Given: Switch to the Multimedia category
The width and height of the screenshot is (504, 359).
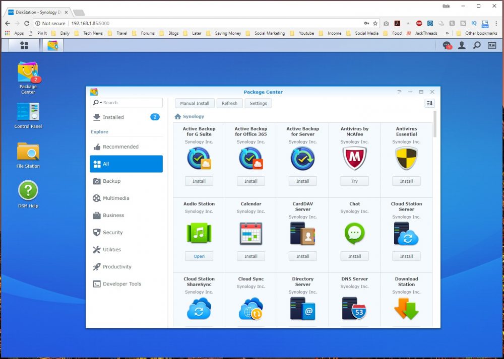Looking at the screenshot, I should pos(127,198).
